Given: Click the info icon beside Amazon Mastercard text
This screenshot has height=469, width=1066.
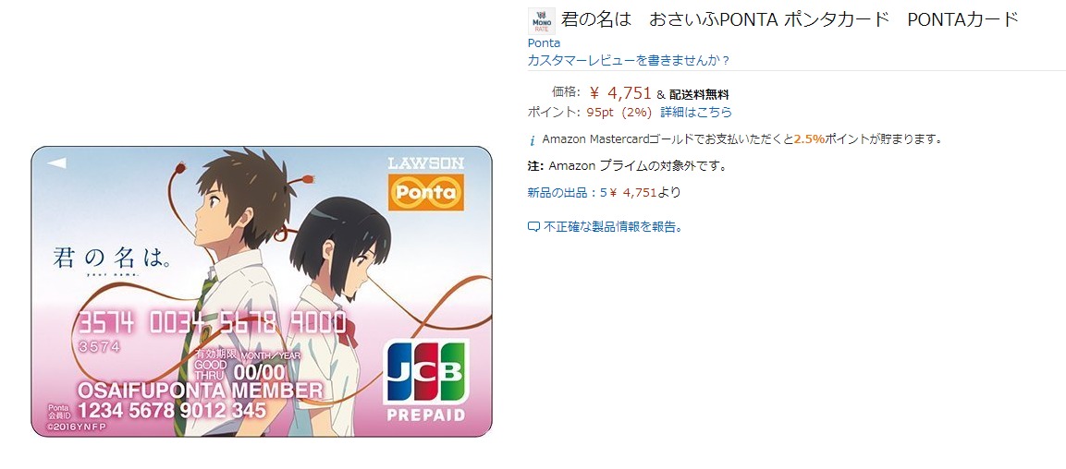Looking at the screenshot, I should pyautogui.click(x=533, y=140).
